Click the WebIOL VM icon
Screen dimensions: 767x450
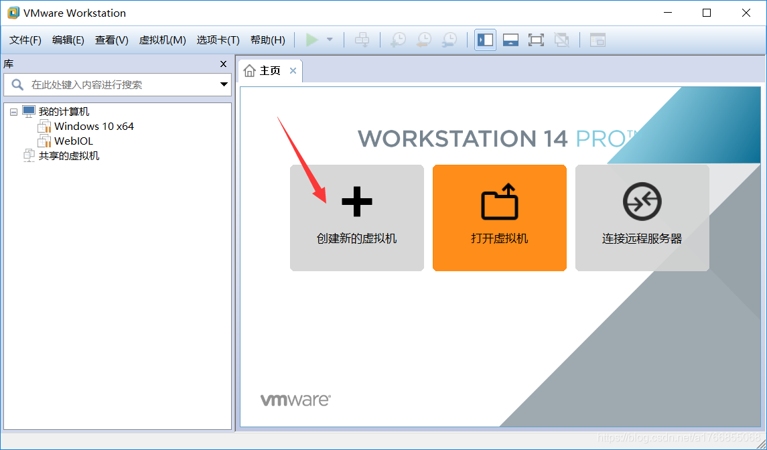pos(44,141)
